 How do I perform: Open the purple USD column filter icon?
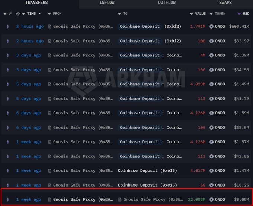239,14
